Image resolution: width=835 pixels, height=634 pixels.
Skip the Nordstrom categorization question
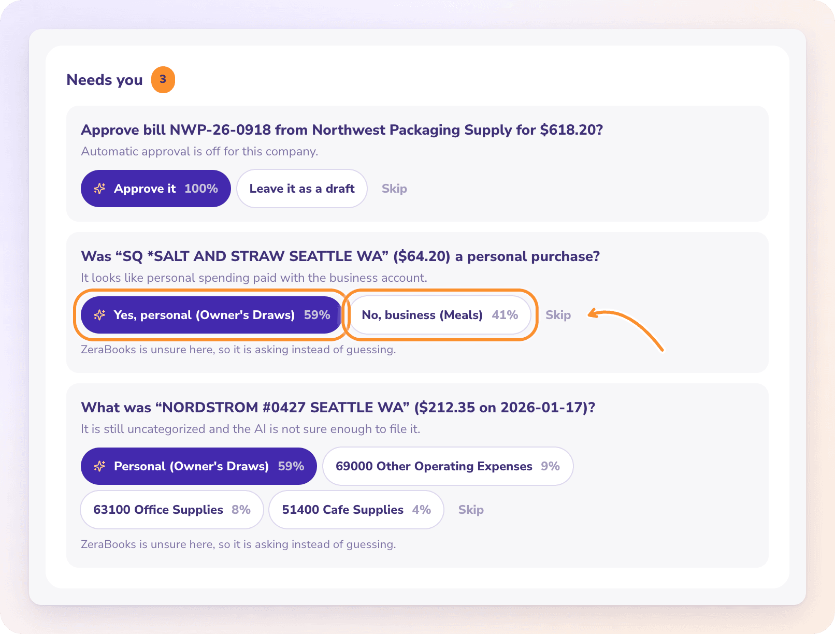point(471,510)
